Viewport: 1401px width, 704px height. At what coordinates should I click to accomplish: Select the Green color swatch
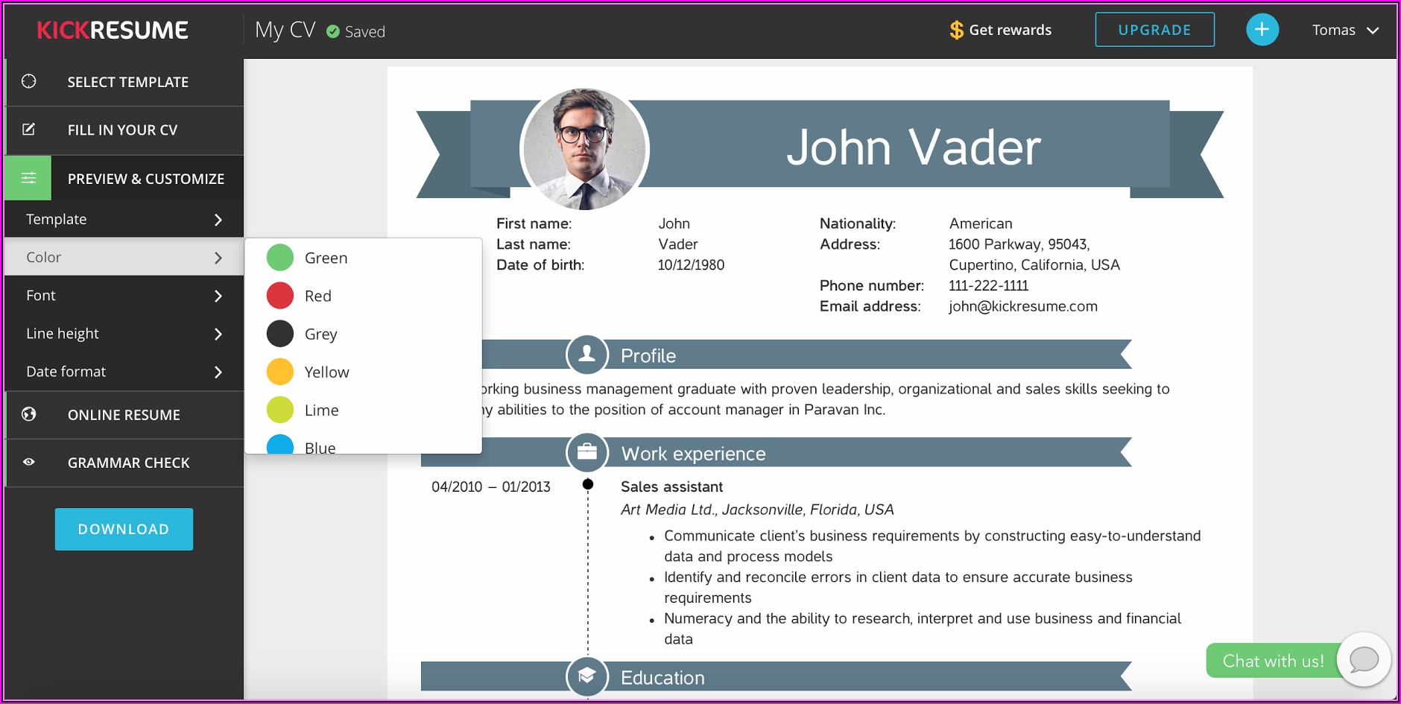(280, 258)
